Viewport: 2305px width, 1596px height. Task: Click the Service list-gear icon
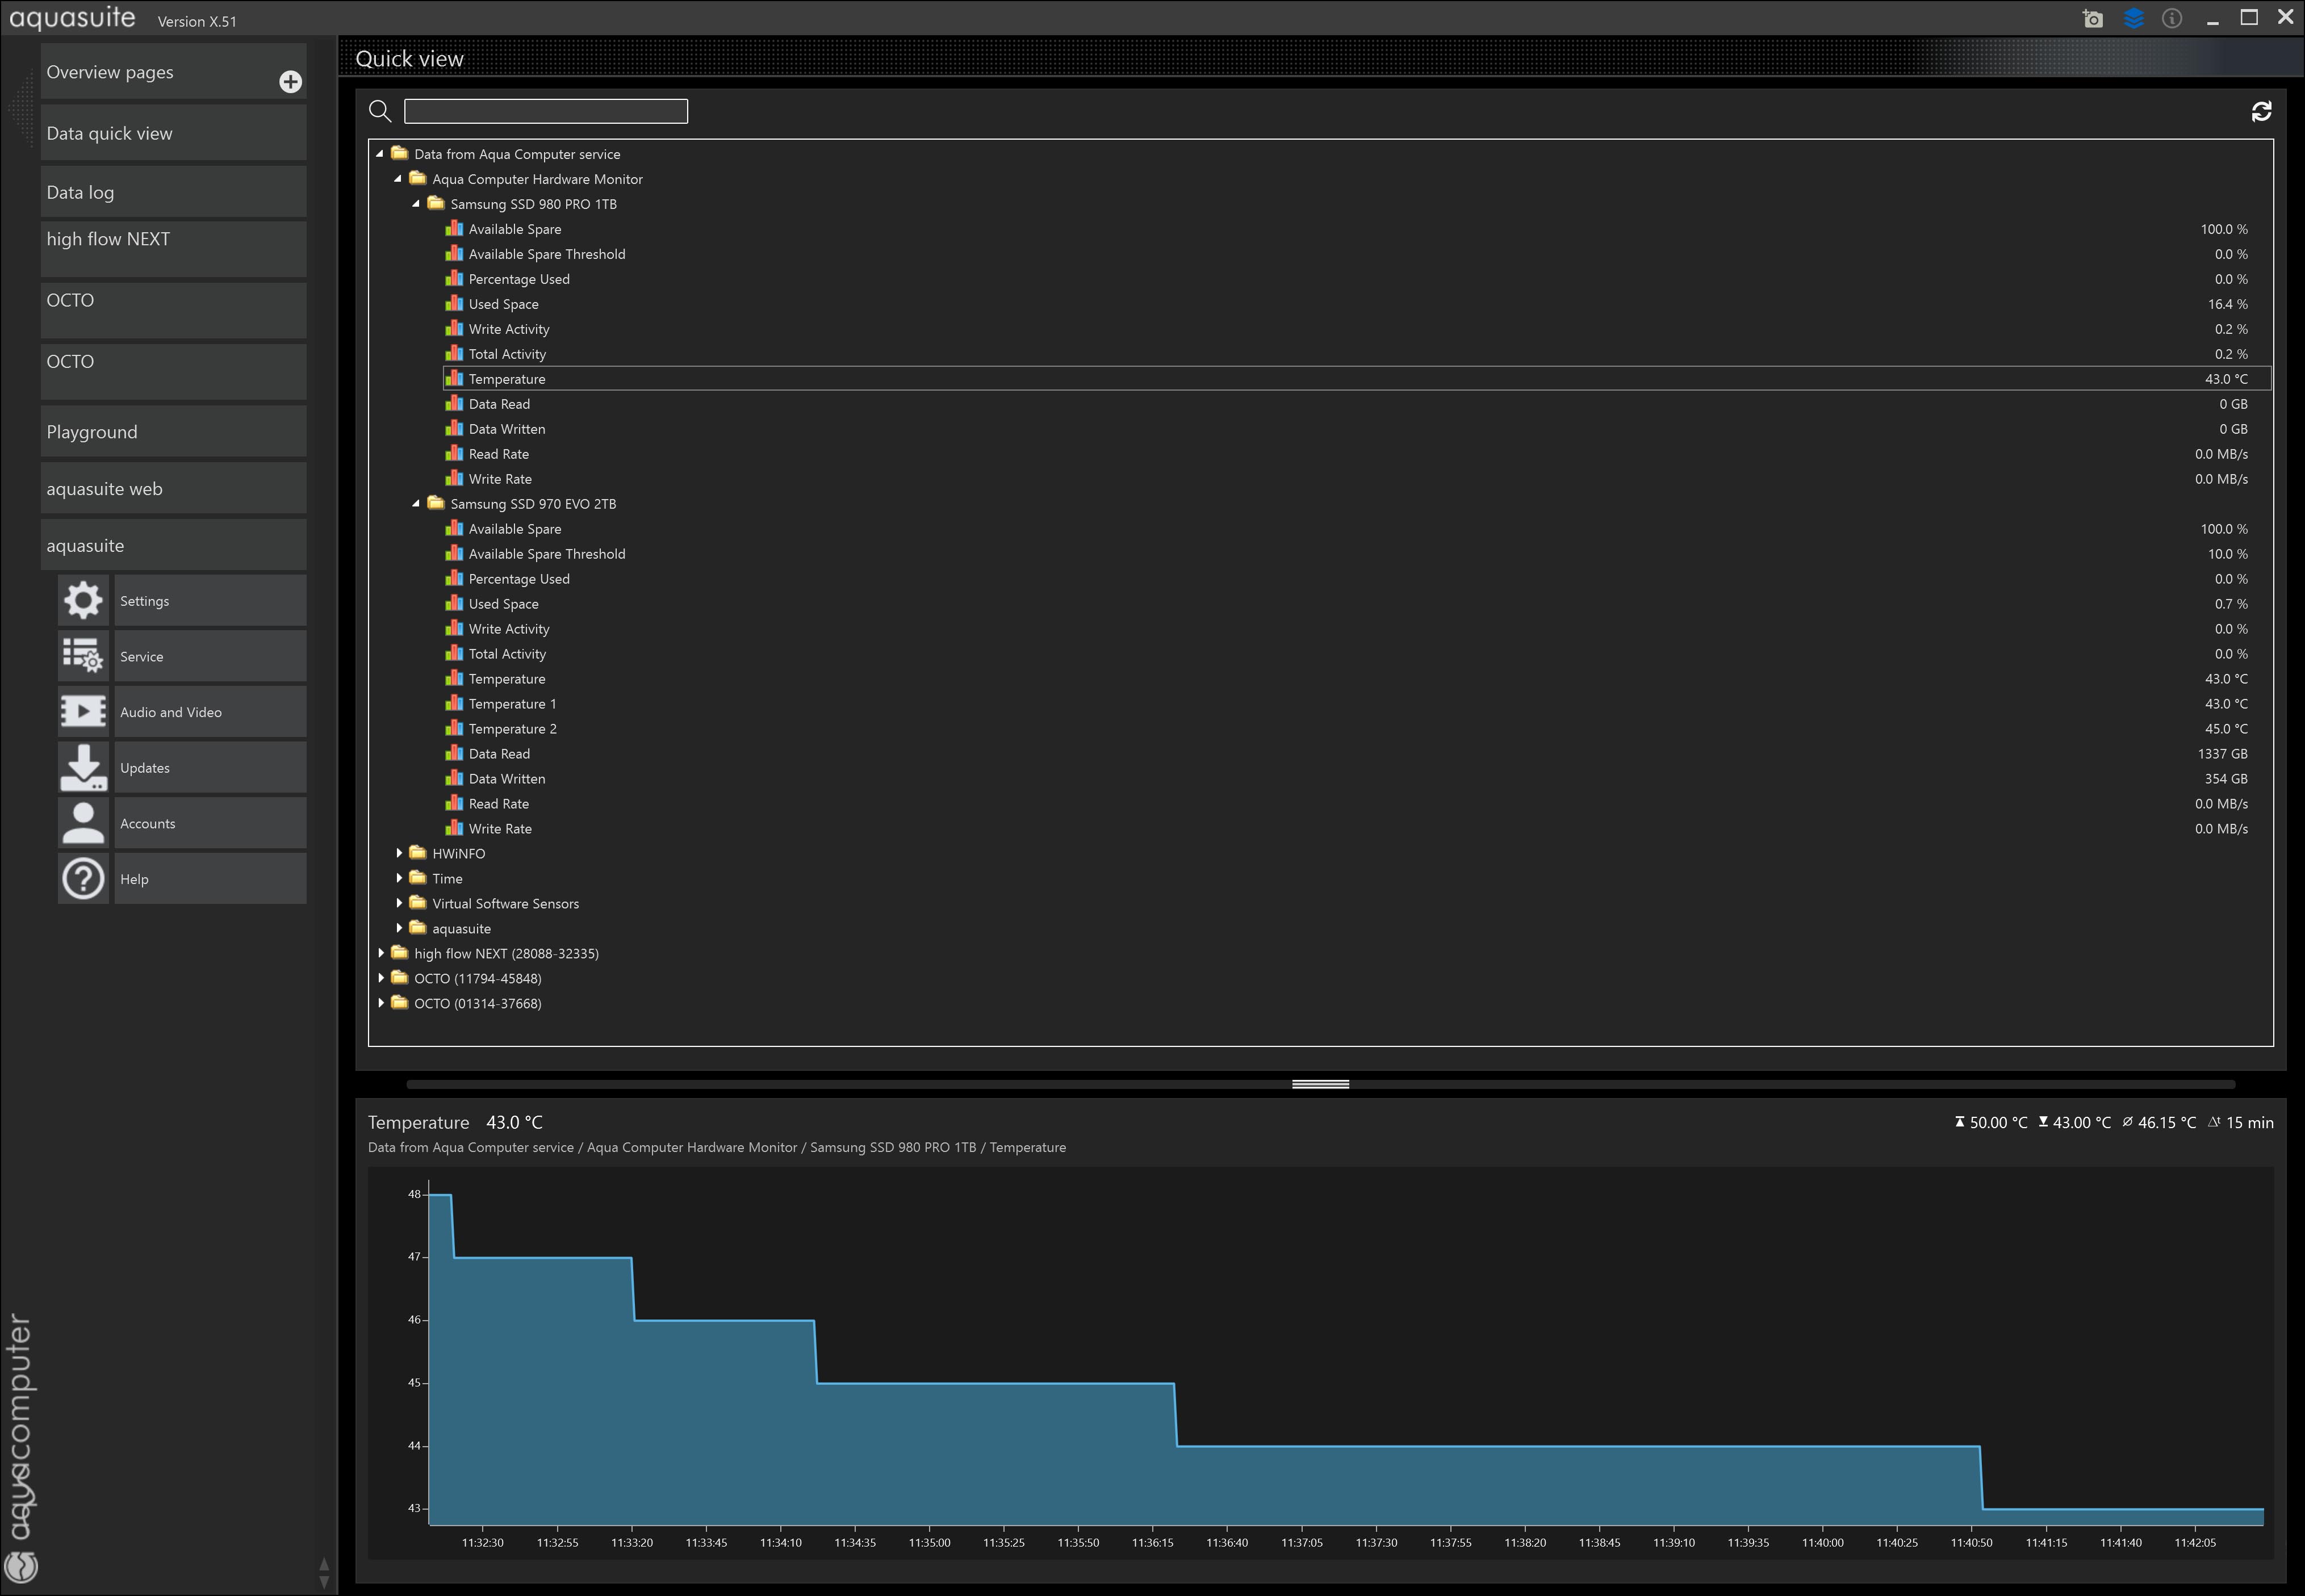(83, 656)
